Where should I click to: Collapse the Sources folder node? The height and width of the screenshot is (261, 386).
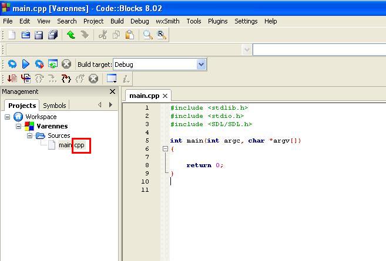(29, 135)
